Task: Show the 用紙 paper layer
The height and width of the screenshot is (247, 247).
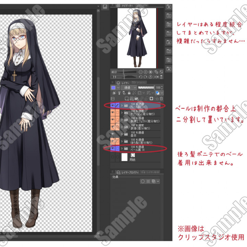Action: click(x=113, y=157)
